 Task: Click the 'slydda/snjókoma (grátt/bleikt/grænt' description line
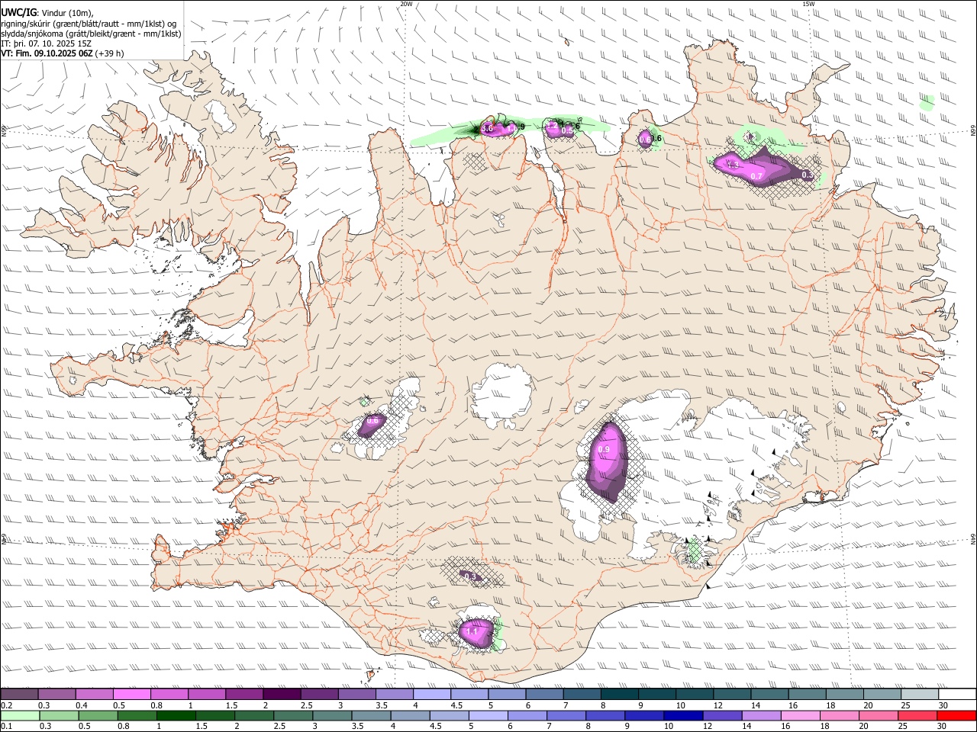pos(91,34)
